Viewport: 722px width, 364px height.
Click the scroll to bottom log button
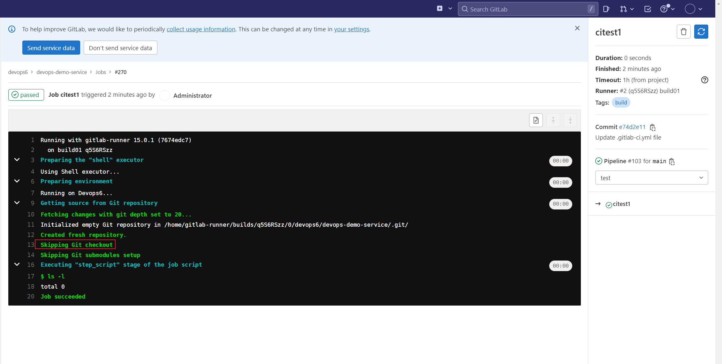click(570, 120)
